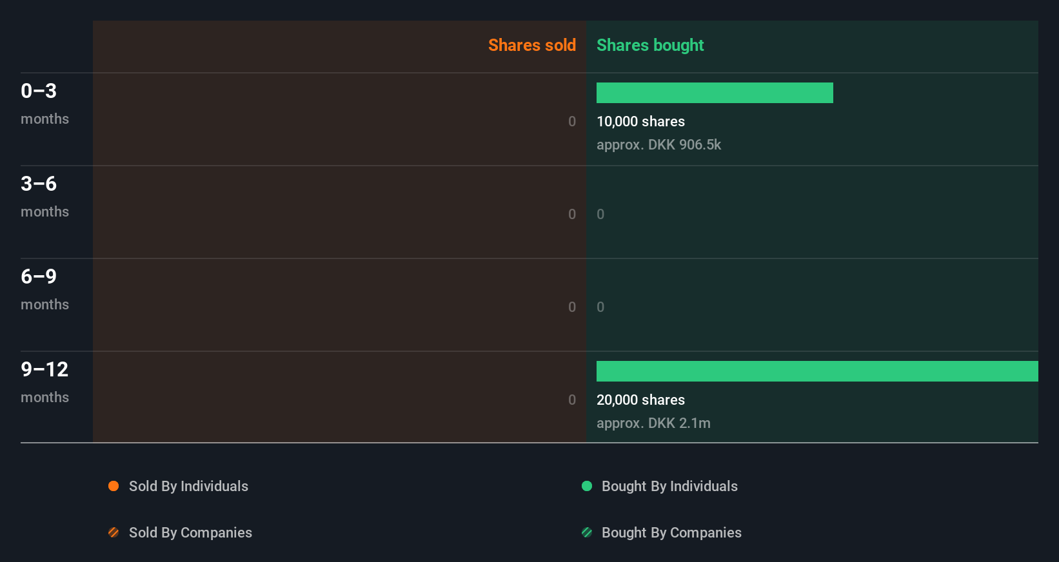The height and width of the screenshot is (562, 1059).
Task: Click the 10,000 shares value
Action: 640,121
